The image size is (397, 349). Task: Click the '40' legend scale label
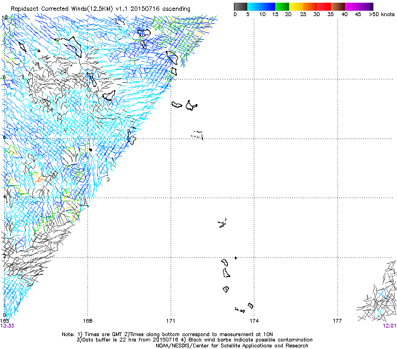point(344,14)
